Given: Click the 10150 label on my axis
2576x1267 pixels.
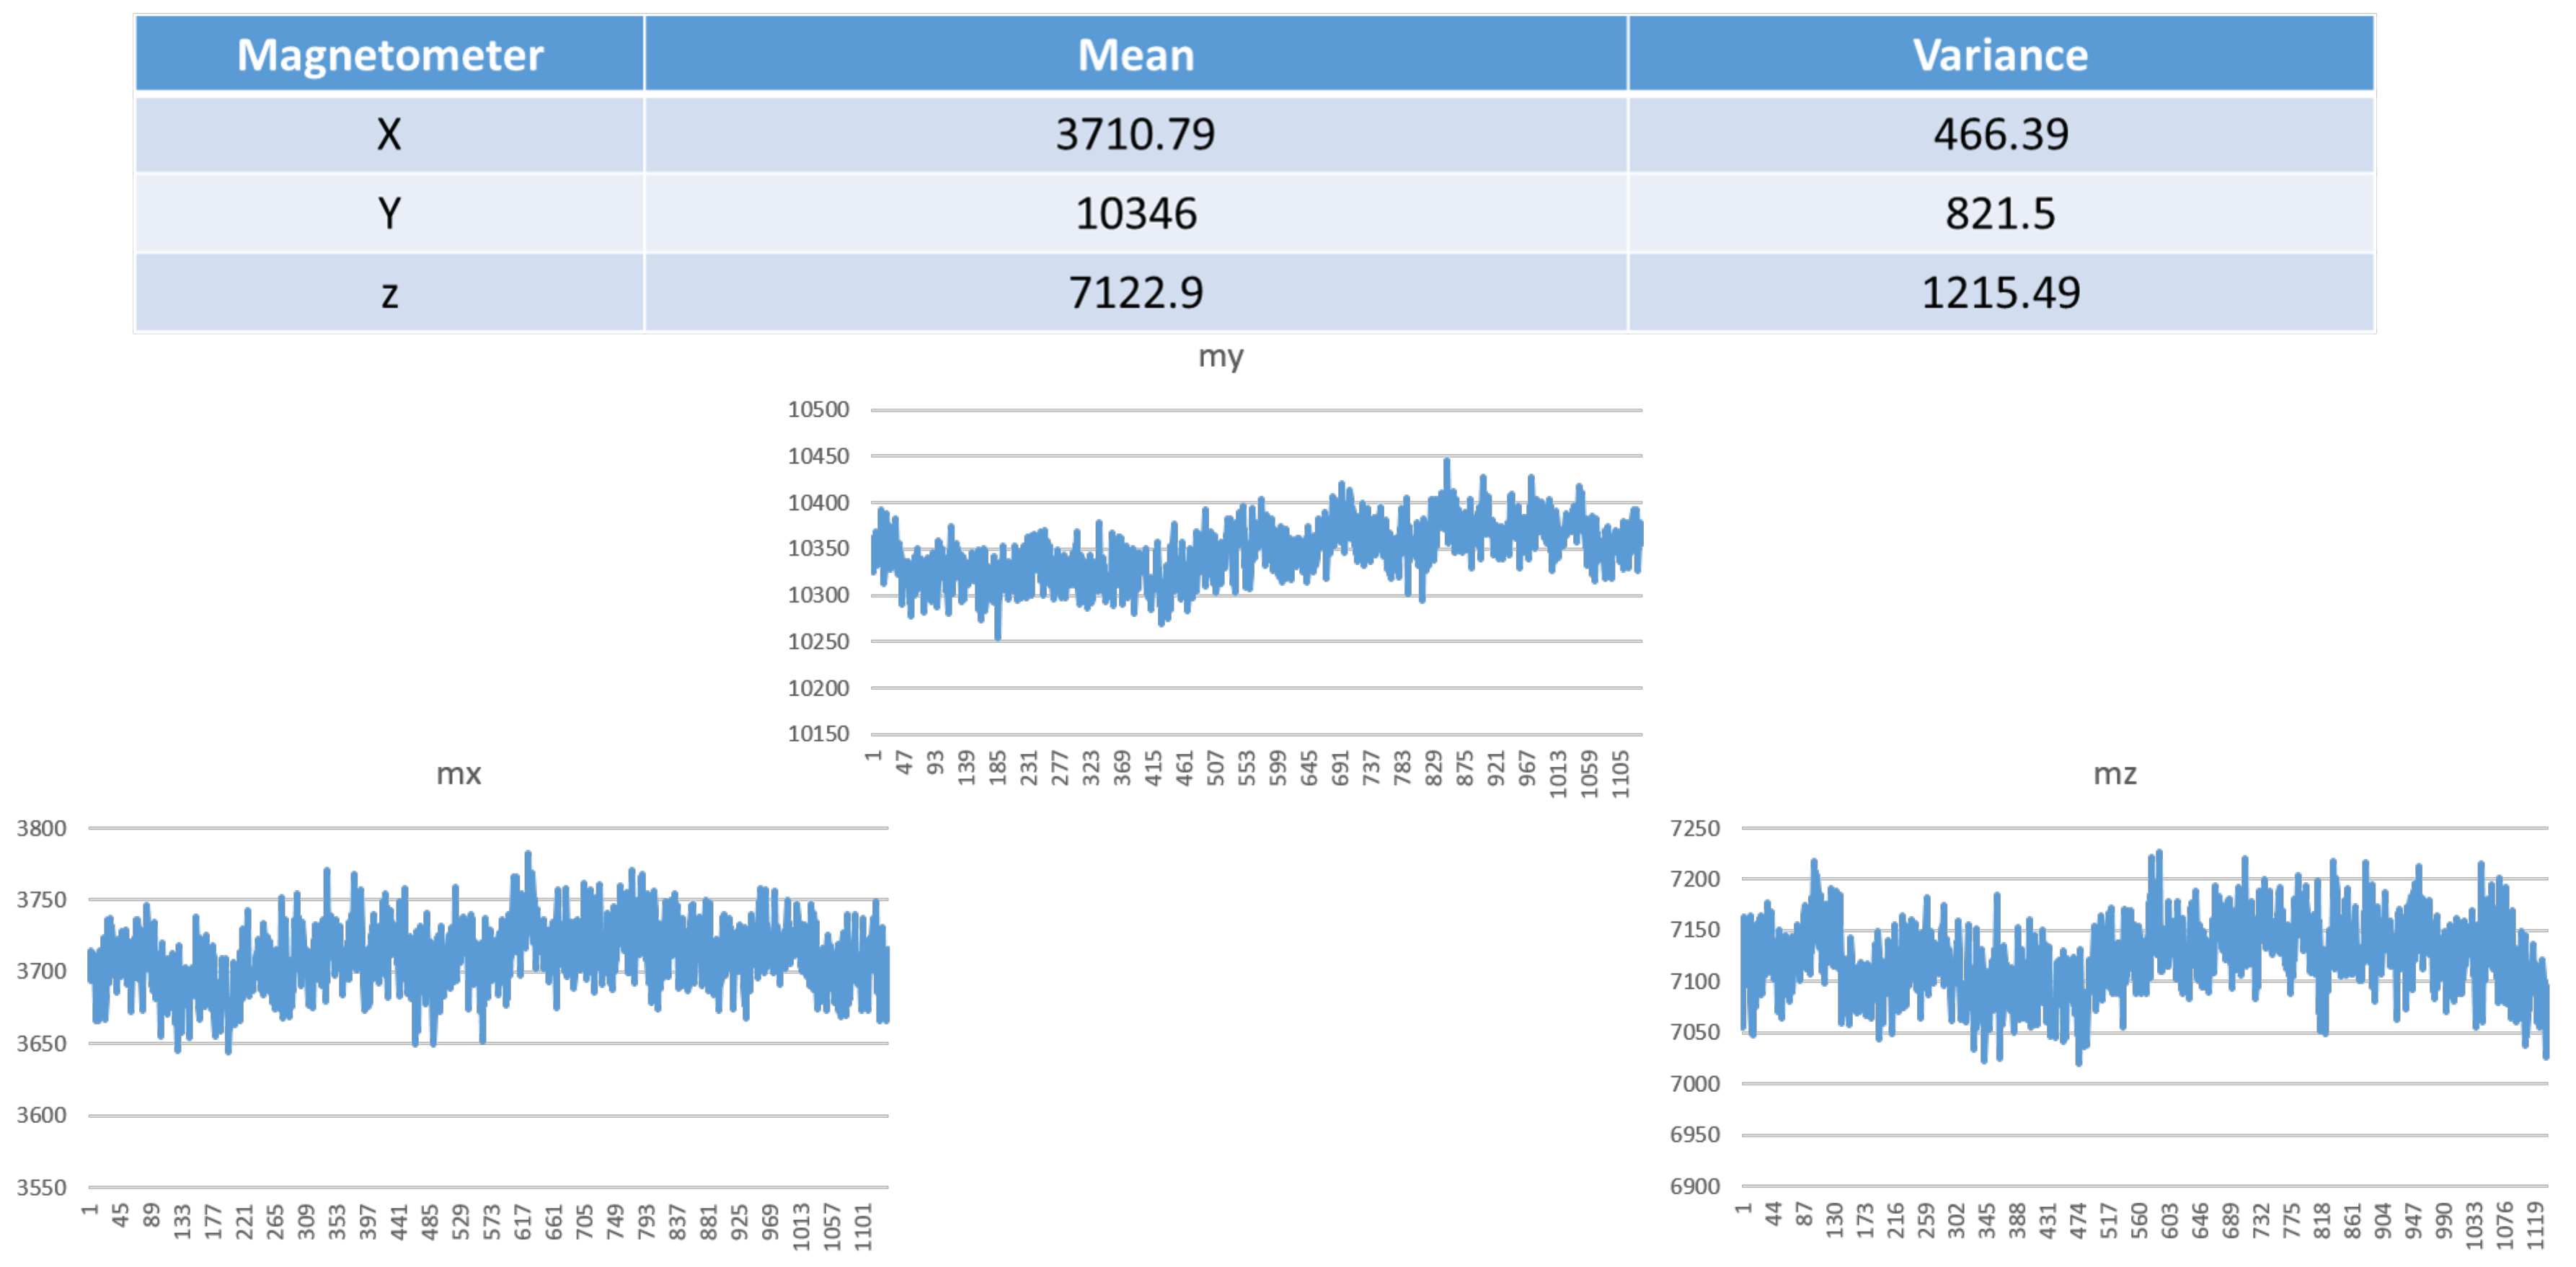Looking at the screenshot, I should (x=817, y=734).
